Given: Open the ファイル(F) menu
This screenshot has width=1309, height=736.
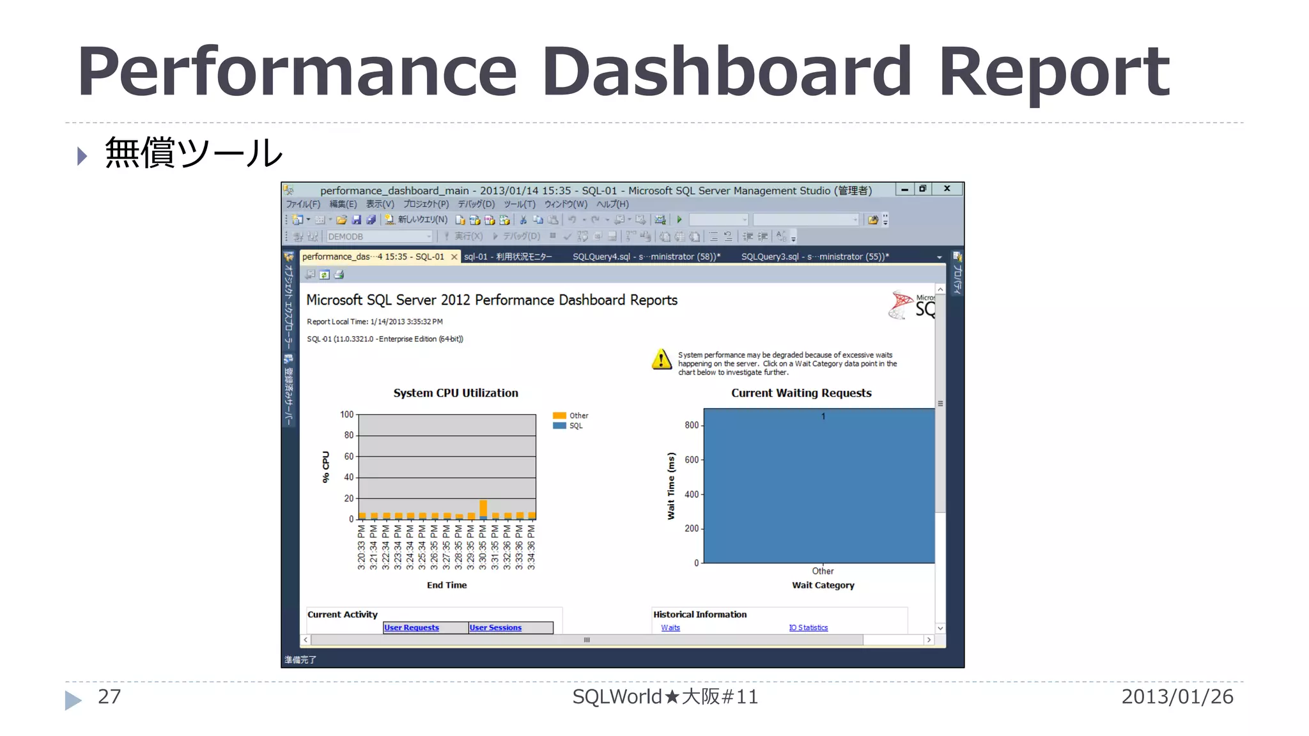Looking at the screenshot, I should click(303, 204).
